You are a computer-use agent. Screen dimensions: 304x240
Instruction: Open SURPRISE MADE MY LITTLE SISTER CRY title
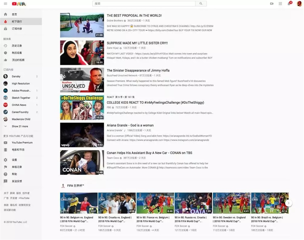click(x=137, y=43)
